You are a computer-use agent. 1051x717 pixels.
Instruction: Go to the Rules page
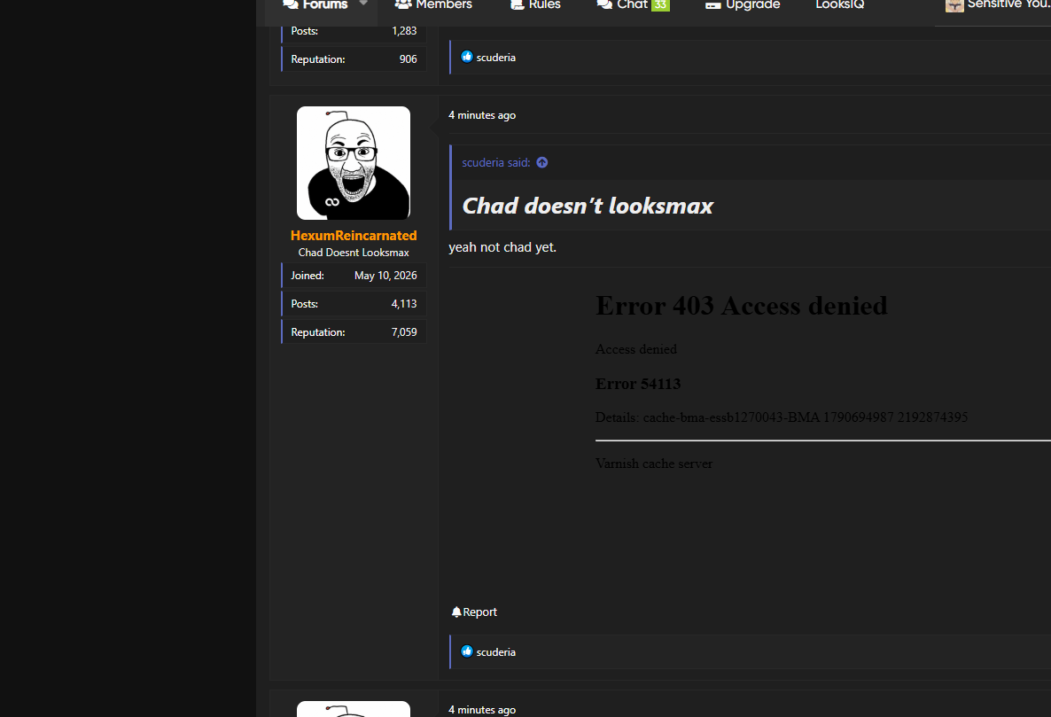coord(535,4)
